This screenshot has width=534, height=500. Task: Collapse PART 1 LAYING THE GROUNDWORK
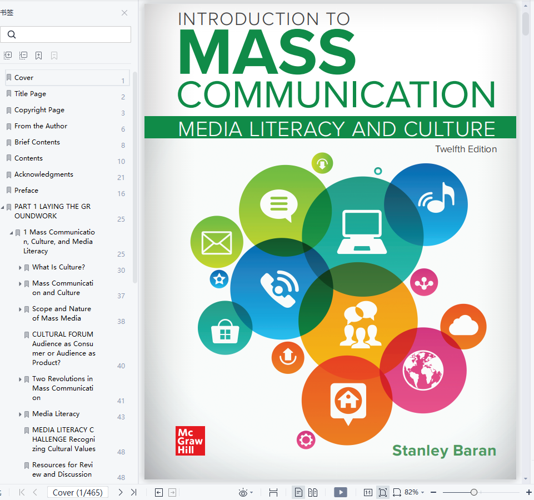3,207
